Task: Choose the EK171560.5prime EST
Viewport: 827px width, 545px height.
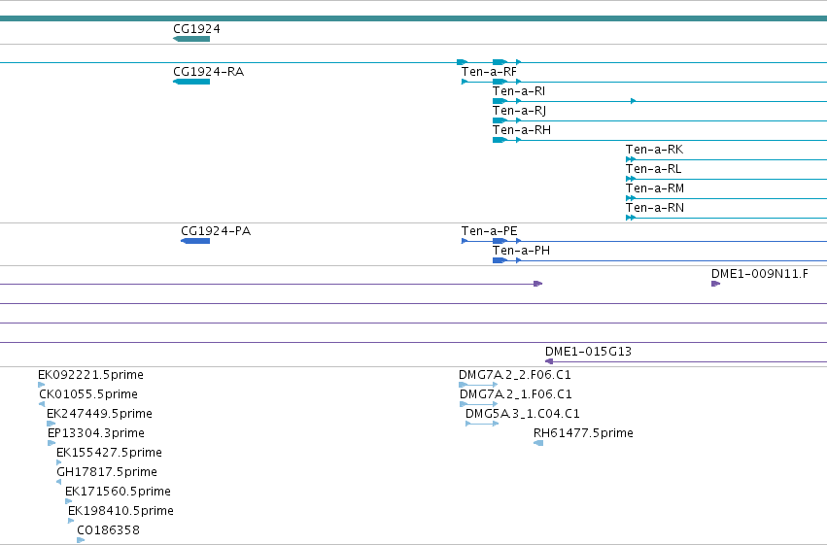Action: (119, 492)
